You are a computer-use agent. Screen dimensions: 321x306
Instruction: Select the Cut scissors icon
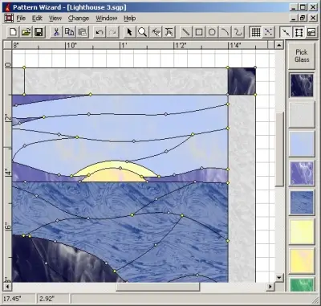pos(56,32)
